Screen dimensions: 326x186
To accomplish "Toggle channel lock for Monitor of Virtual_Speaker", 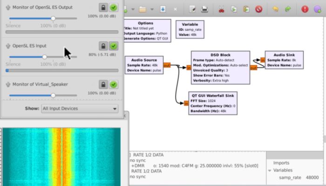I will pyautogui.click(x=103, y=85).
